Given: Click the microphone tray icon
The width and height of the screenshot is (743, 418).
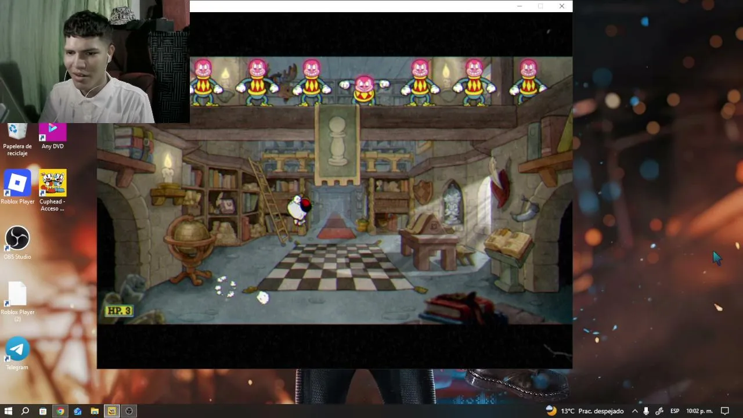Looking at the screenshot, I should pos(646,411).
